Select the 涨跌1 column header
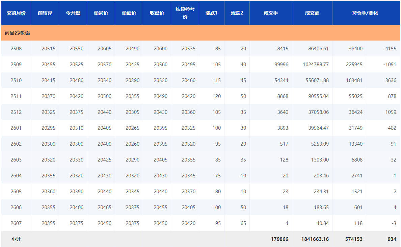Image resolution: width=401 pixels, height=247 pixels. (212, 13)
